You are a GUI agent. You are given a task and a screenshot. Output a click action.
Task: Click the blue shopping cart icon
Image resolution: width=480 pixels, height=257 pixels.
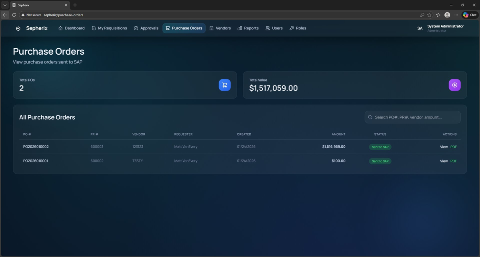[x=224, y=85]
